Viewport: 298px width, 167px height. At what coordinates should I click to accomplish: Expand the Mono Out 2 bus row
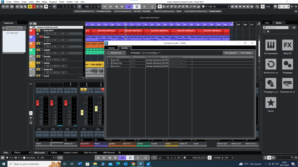point(108,66)
